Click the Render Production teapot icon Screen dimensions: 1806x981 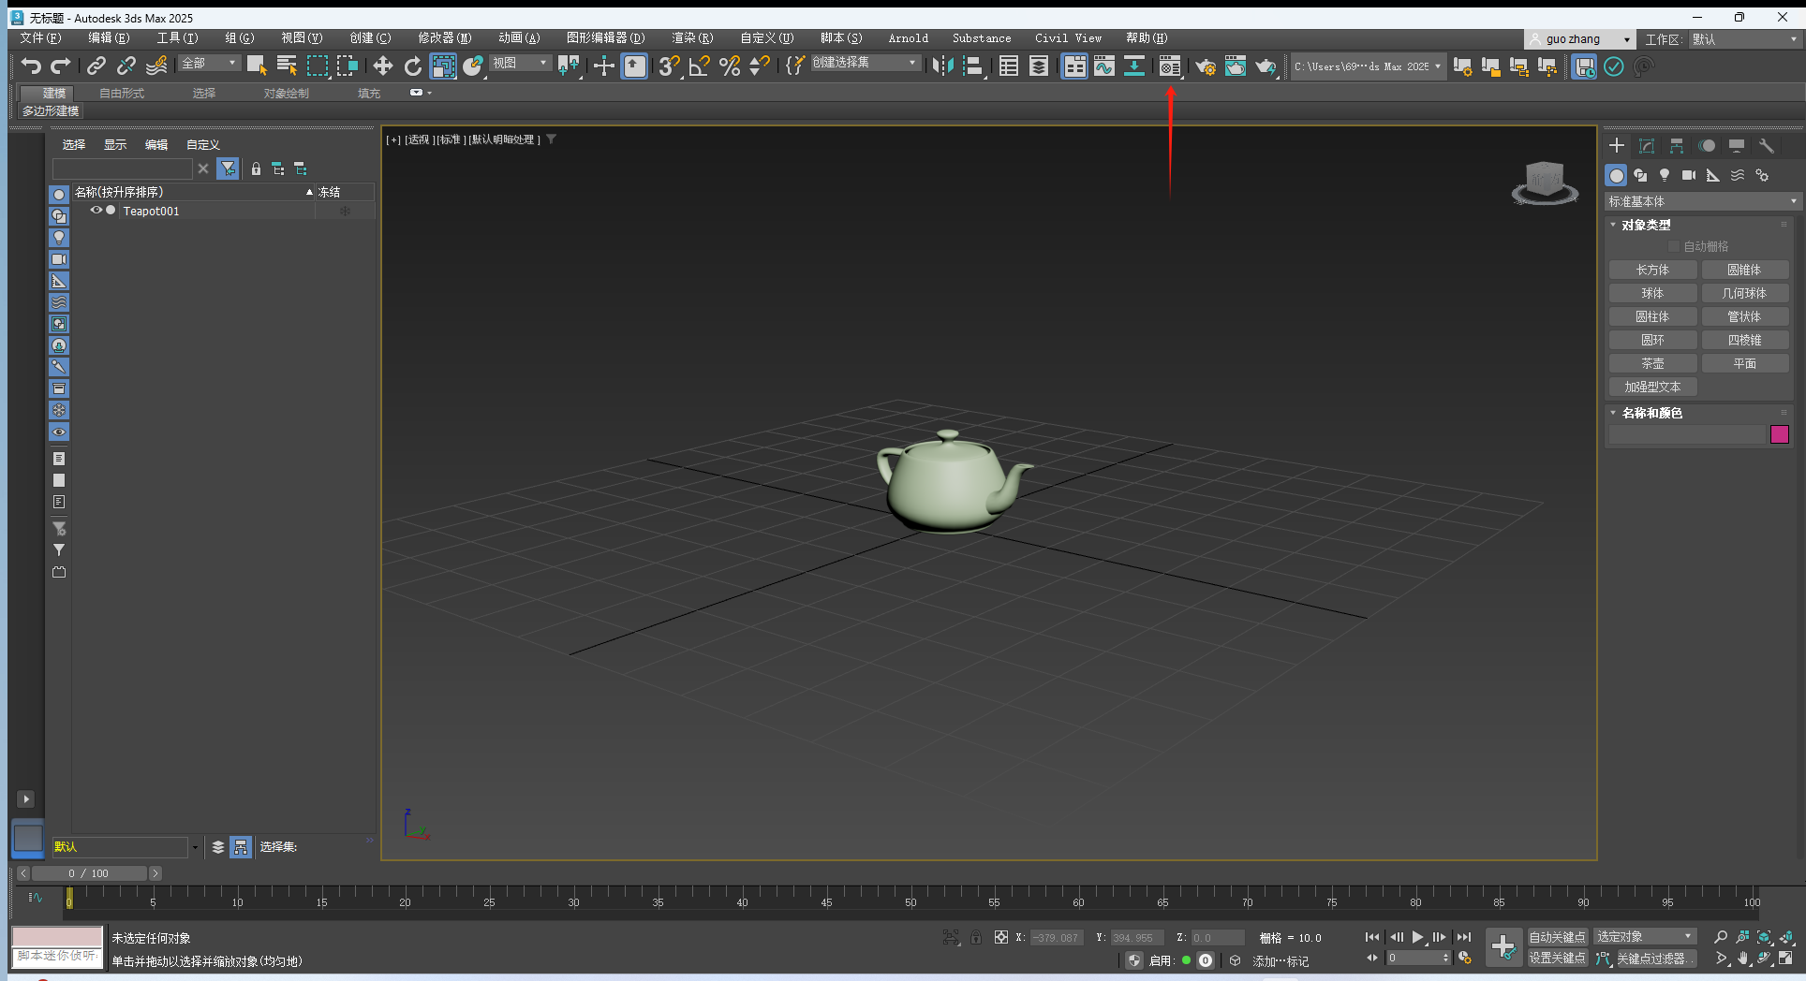(1266, 66)
